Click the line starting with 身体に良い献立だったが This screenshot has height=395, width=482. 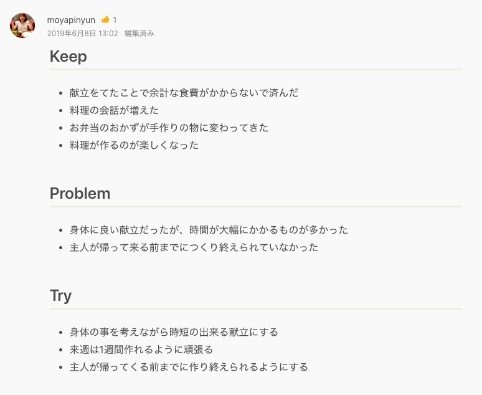209,230
